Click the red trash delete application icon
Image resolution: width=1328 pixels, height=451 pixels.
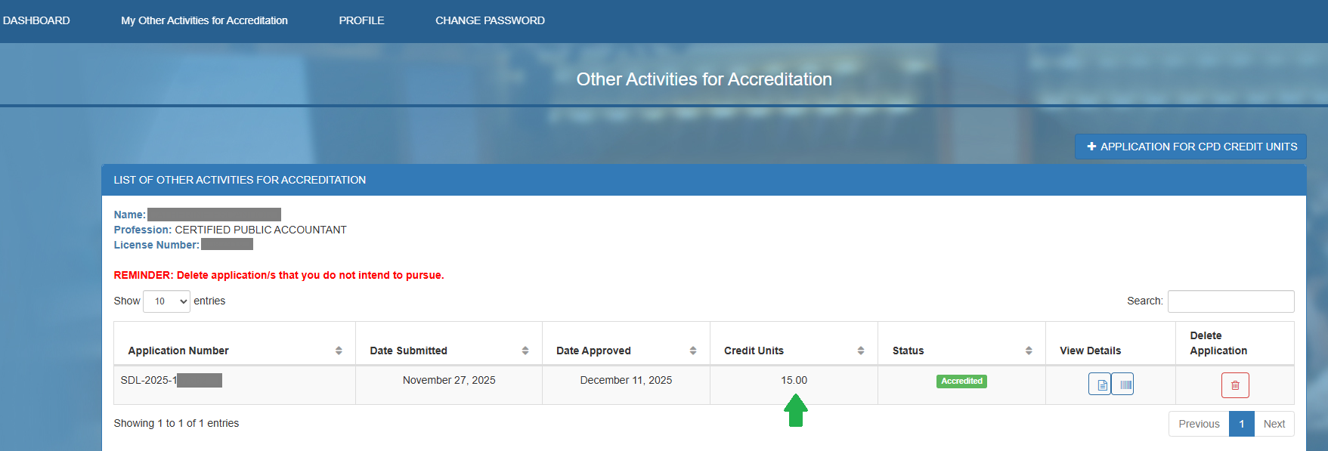(1234, 385)
